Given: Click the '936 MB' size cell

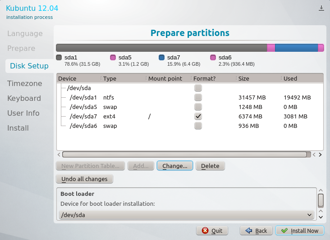Looking at the screenshot, I should [x=248, y=126].
